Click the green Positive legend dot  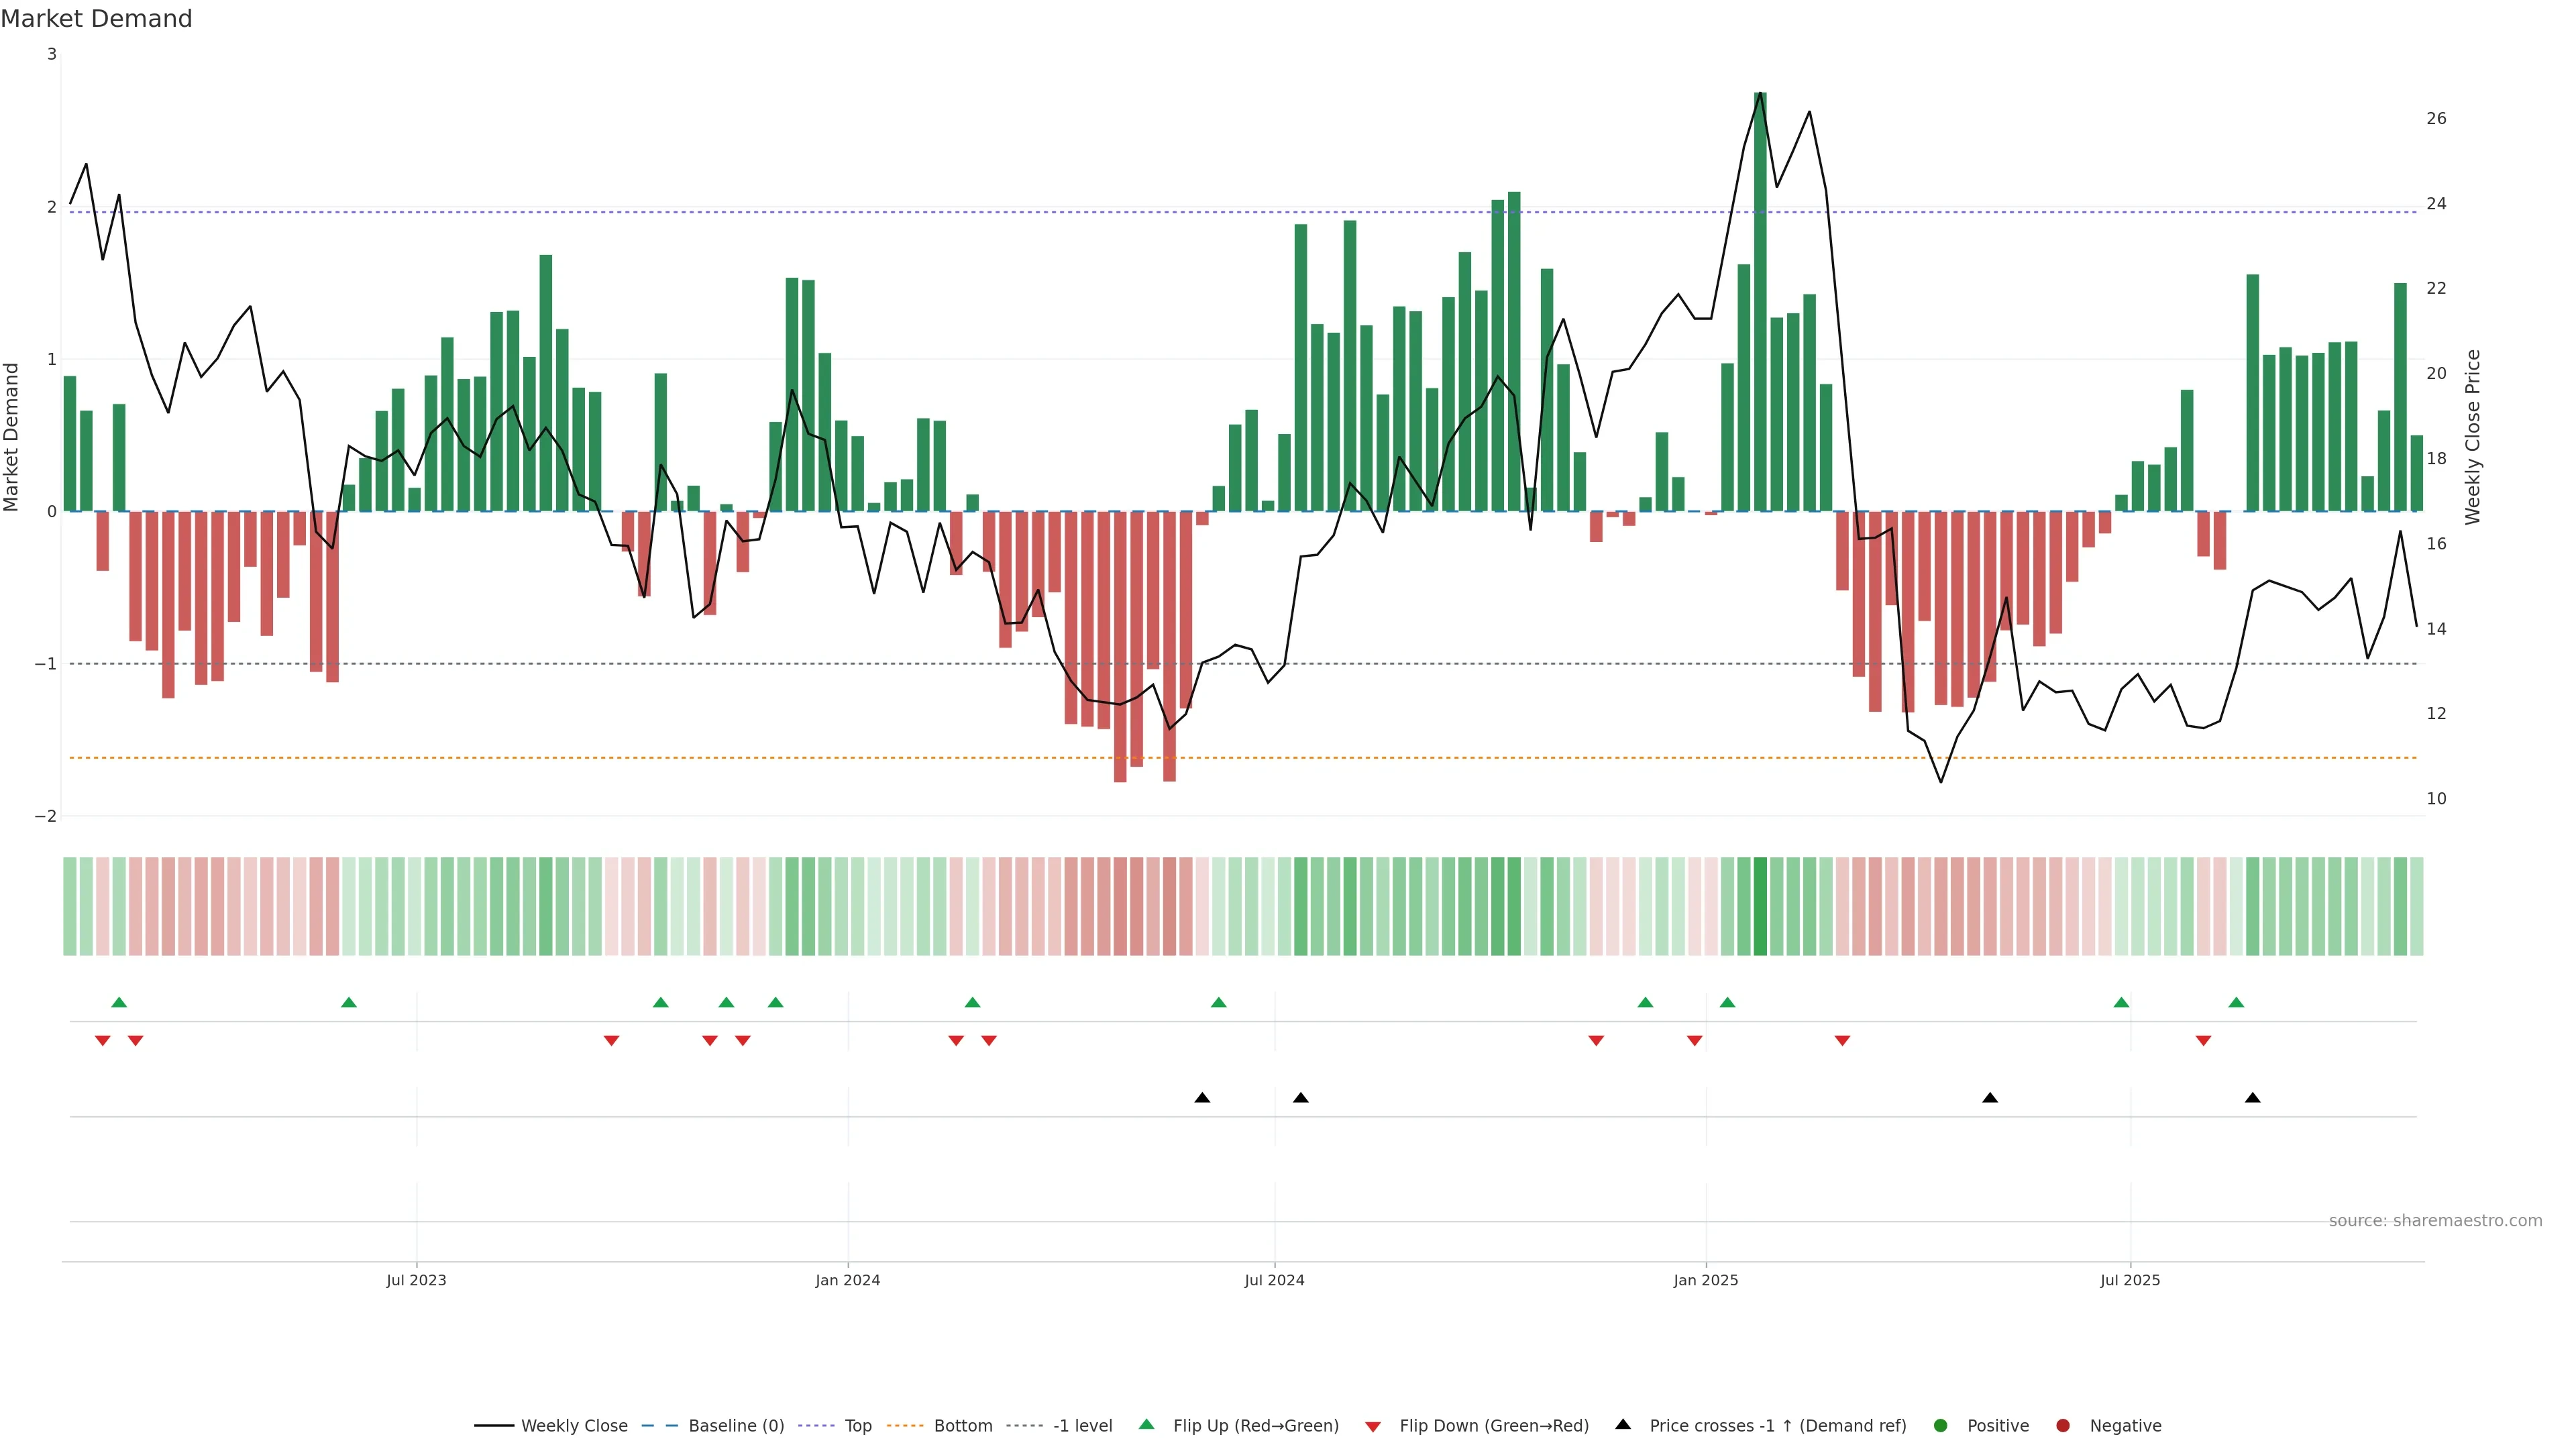[x=1941, y=1425]
